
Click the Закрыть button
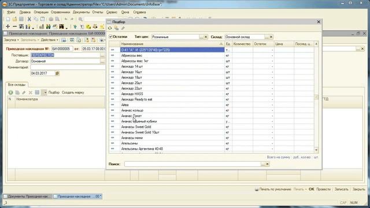pos(358,189)
